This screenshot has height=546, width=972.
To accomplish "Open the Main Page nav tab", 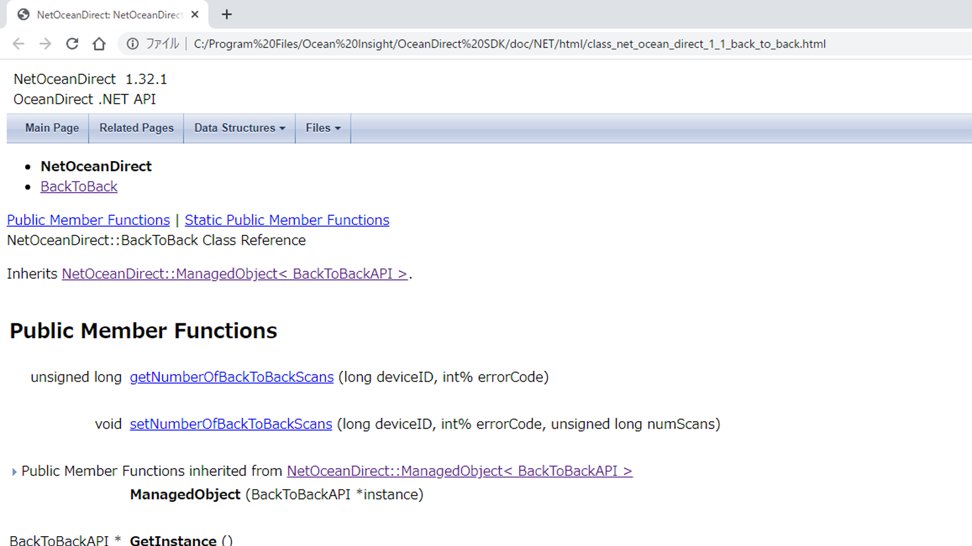I will tap(52, 128).
